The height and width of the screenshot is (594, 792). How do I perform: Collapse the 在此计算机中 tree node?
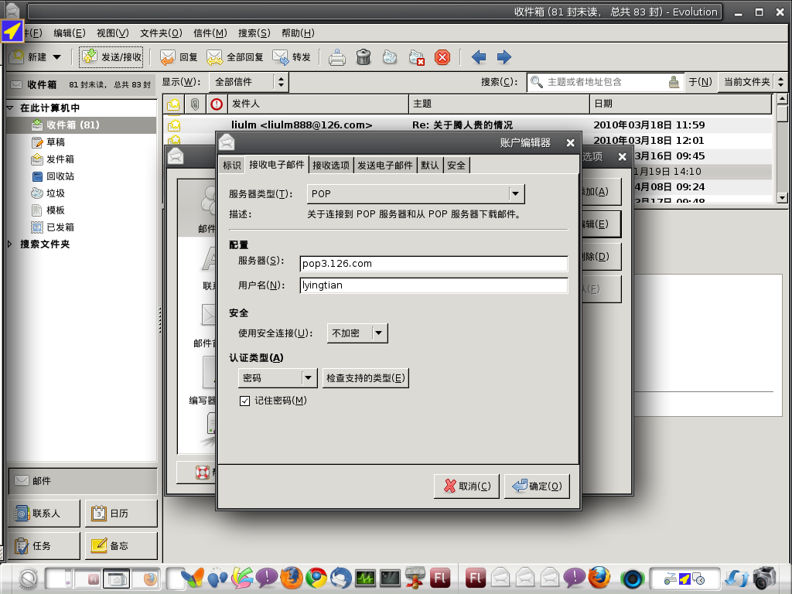click(x=9, y=108)
